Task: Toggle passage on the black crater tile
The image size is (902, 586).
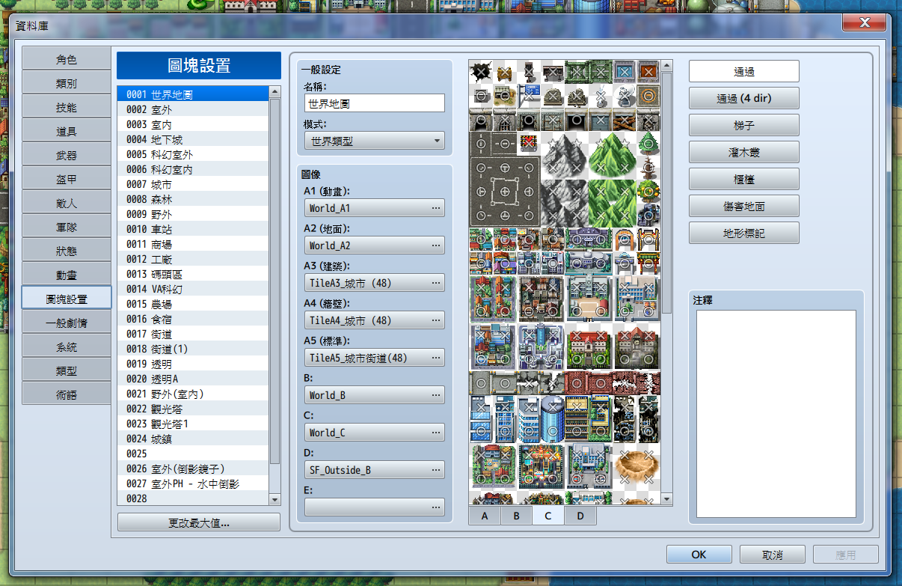Action: tap(482, 72)
